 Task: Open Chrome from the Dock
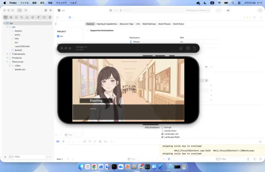coord(94,167)
